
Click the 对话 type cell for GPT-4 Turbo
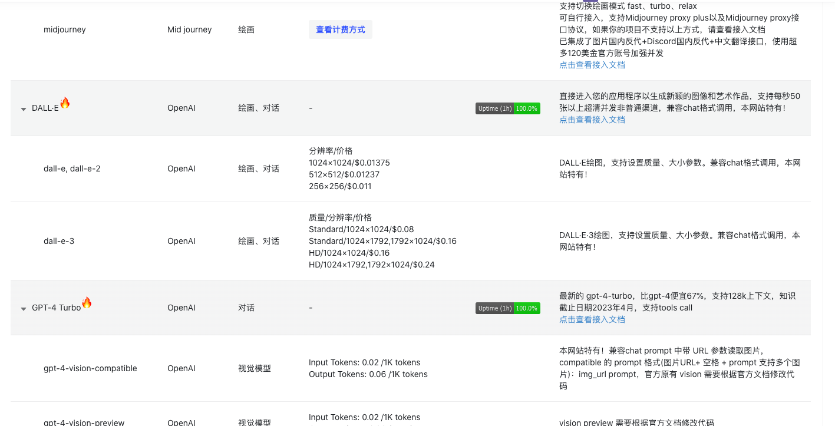[x=246, y=308]
